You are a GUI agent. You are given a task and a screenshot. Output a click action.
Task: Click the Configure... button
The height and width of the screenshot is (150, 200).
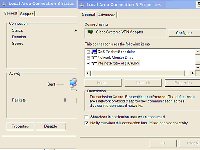click(185, 33)
